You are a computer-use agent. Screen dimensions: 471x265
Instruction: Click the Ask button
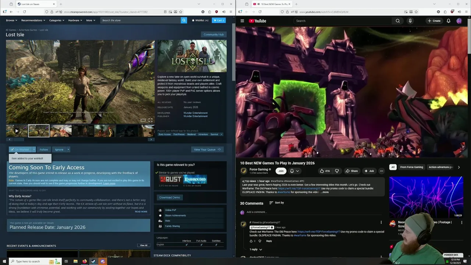point(369,171)
